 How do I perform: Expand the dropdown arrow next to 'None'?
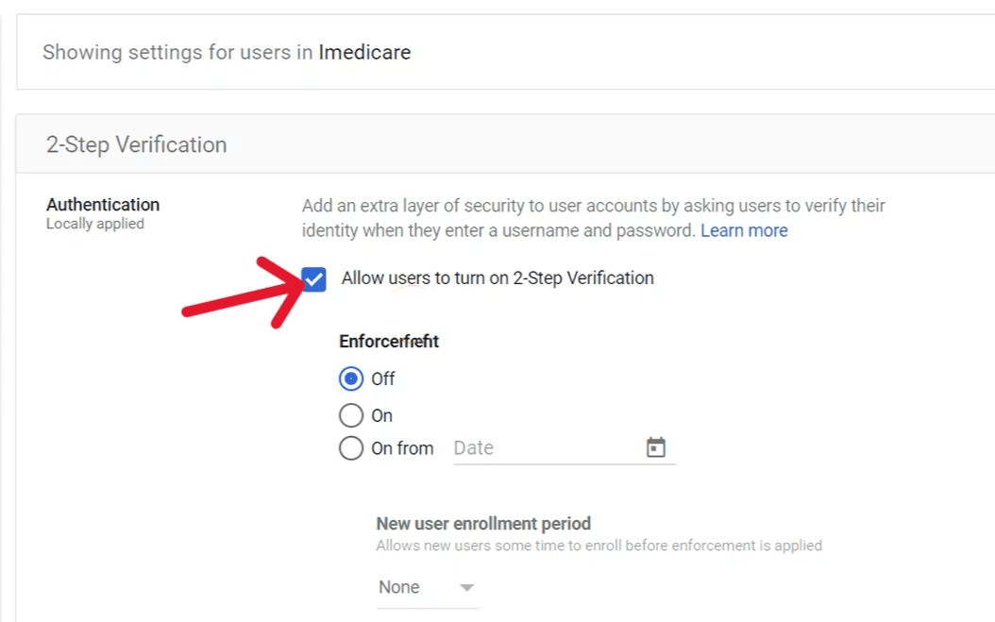[x=467, y=587]
